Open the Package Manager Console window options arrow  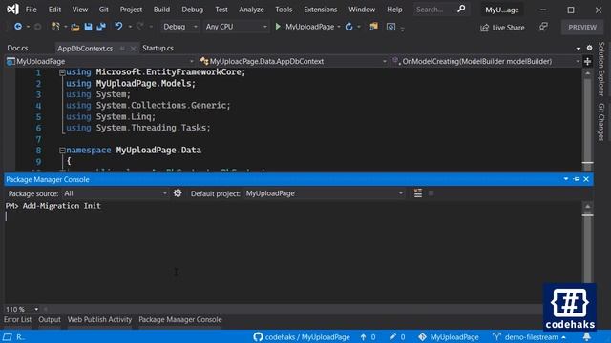coord(566,179)
